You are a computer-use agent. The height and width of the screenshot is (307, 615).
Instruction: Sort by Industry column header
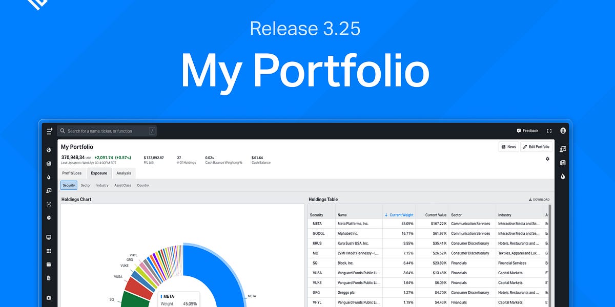tap(520, 215)
